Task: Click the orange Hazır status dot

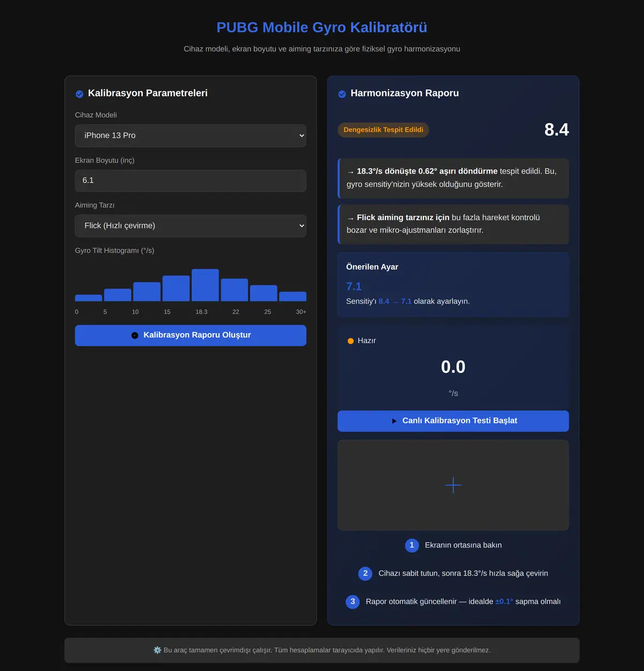Action: 350,341
